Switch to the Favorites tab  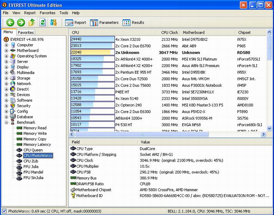tap(26, 32)
